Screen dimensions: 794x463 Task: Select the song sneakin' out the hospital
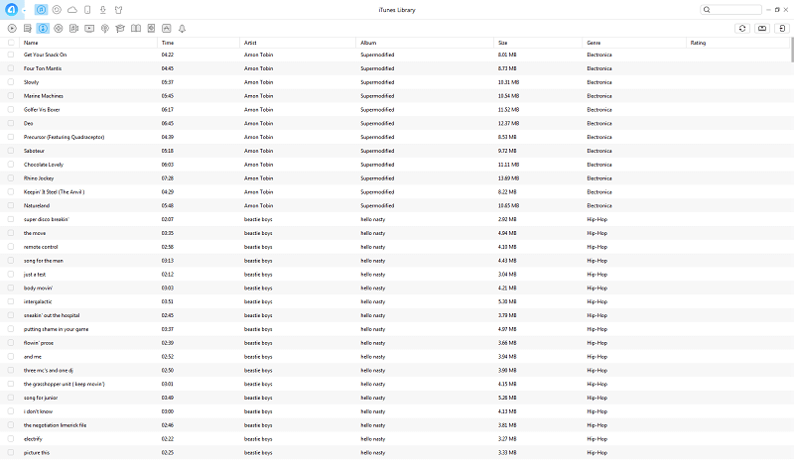click(52, 315)
